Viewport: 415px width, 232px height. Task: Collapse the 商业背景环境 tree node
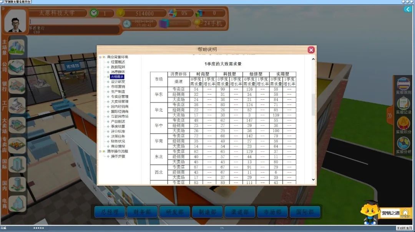[100, 57]
